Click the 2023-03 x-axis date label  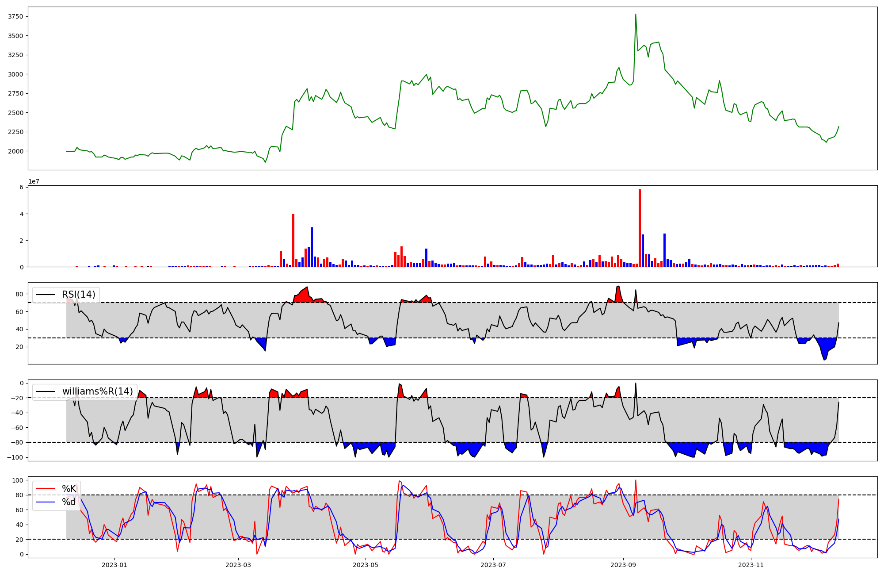238,565
